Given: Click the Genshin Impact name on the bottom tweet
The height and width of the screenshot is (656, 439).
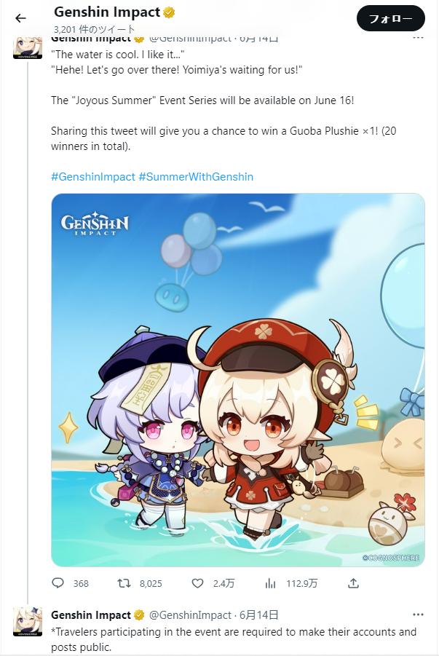Looking at the screenshot, I should (91, 614).
